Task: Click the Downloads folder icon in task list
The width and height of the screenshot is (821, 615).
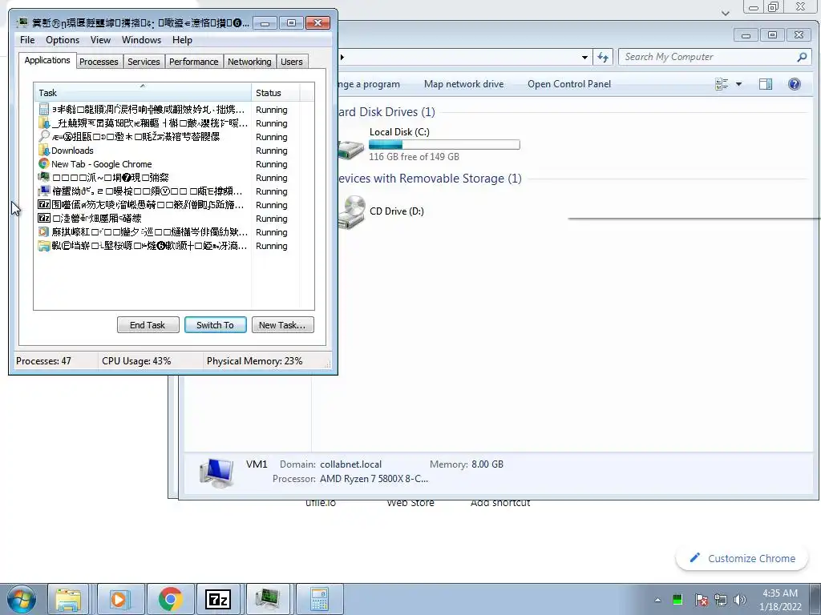Action: (x=44, y=150)
